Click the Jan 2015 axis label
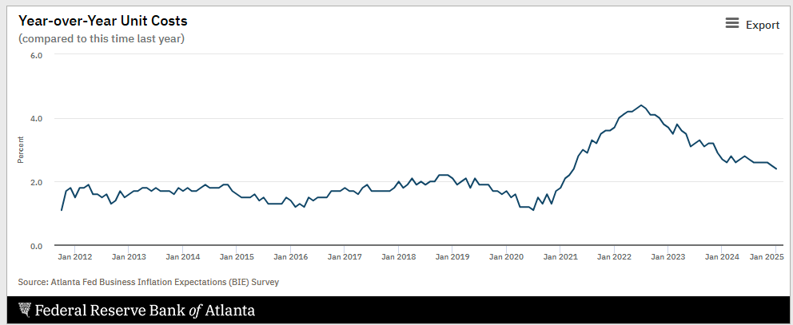The image size is (793, 325). coord(237,257)
